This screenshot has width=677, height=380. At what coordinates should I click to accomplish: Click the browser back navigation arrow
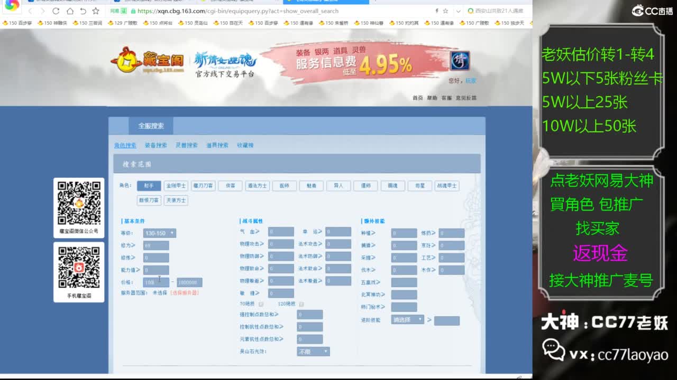(x=31, y=11)
